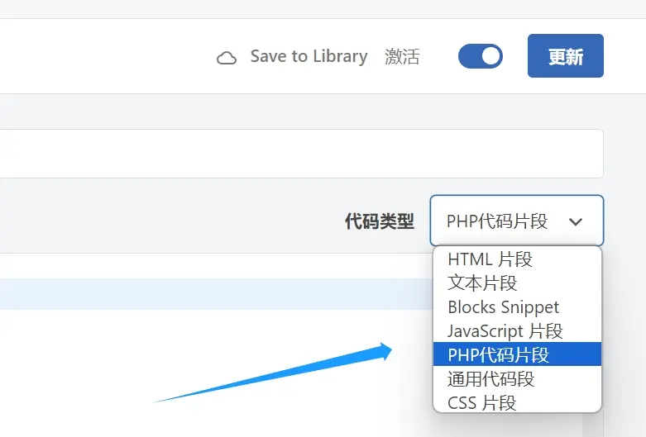Toggle the 激活 activation switch off
The image size is (646, 437).
(x=481, y=56)
